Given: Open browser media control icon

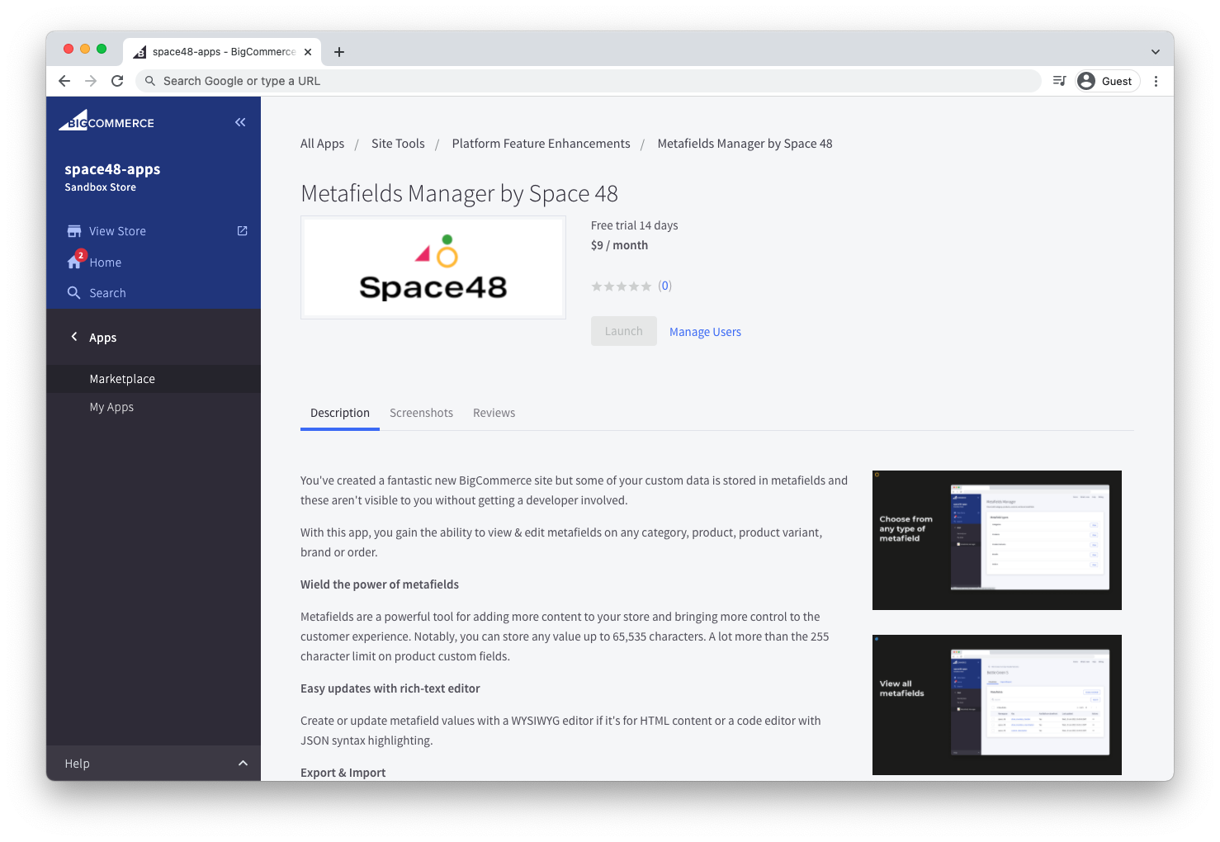Looking at the screenshot, I should coord(1059,81).
